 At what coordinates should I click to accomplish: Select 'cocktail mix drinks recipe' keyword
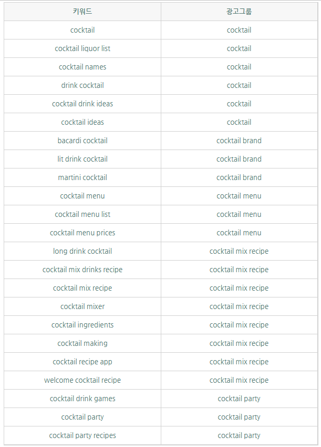point(82,270)
